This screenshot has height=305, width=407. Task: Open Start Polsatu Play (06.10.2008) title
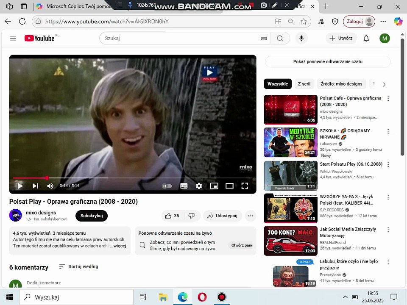pyautogui.click(x=351, y=164)
